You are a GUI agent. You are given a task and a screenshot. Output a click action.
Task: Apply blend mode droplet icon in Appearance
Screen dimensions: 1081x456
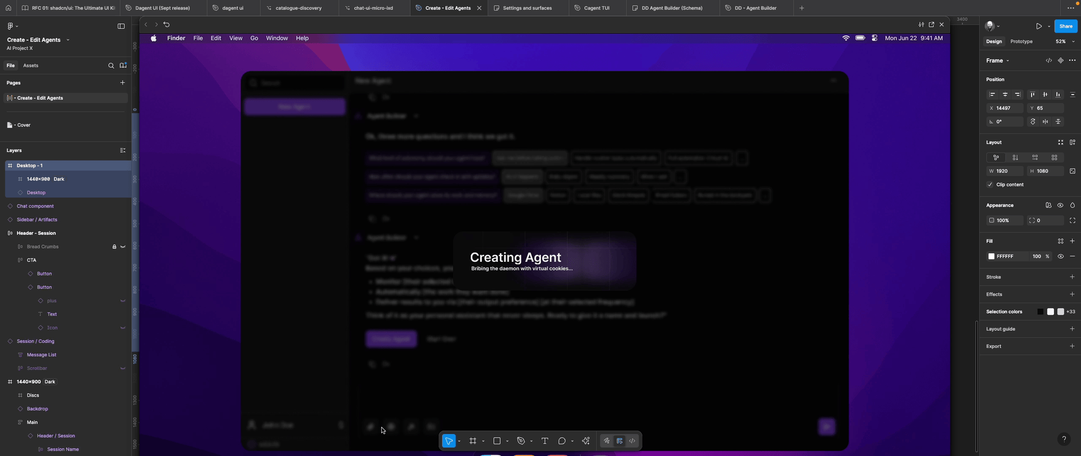coord(1073,205)
